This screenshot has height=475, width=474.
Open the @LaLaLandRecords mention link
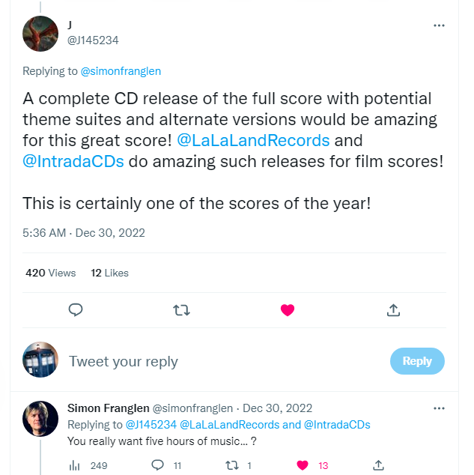pyautogui.click(x=253, y=141)
